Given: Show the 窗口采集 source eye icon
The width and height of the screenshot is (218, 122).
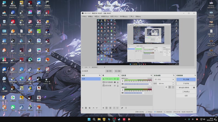Looking at the screenshot, I should click(x=115, y=86).
